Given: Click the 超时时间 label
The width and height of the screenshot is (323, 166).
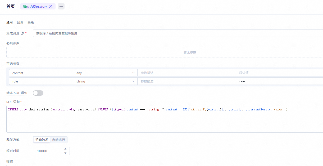Looking at the screenshot, I should point(13,151).
